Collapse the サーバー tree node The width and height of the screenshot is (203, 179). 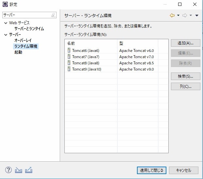coord(6,35)
